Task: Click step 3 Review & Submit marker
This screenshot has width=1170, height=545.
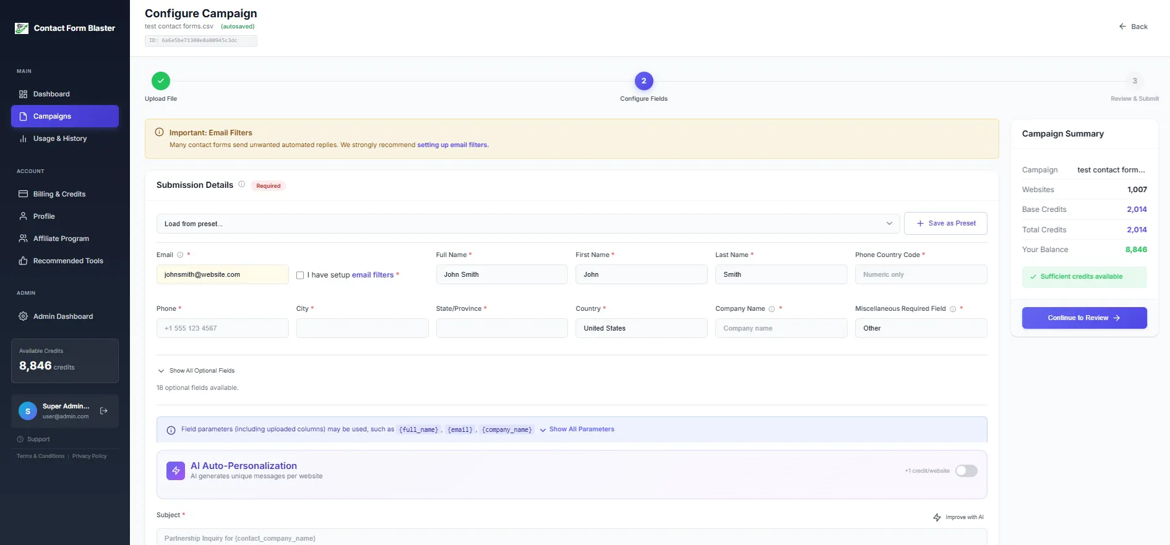Action: click(1134, 81)
